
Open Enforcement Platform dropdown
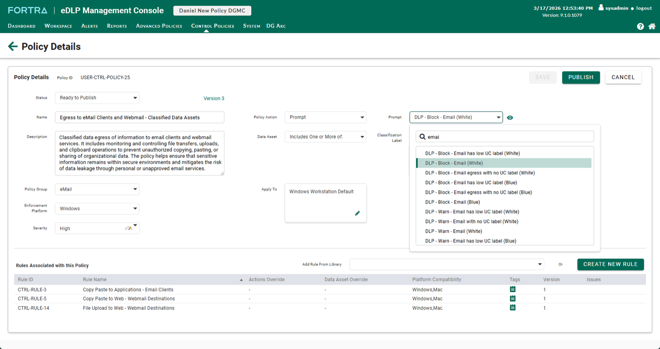97,209
